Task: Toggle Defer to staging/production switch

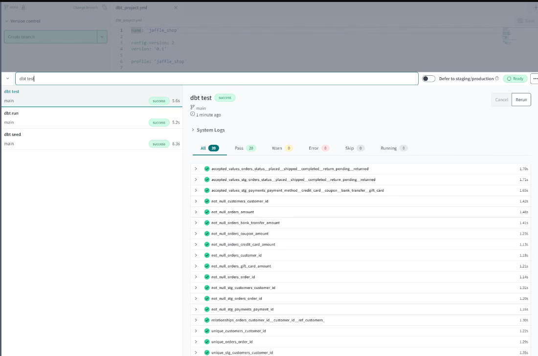Action: click(x=428, y=79)
